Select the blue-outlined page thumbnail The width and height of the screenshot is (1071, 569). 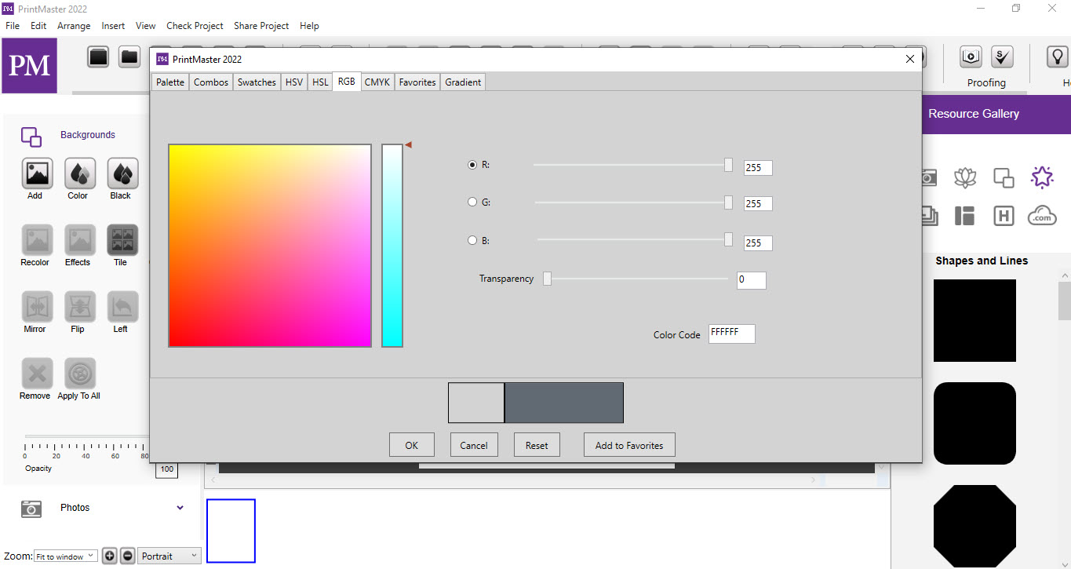coord(231,531)
